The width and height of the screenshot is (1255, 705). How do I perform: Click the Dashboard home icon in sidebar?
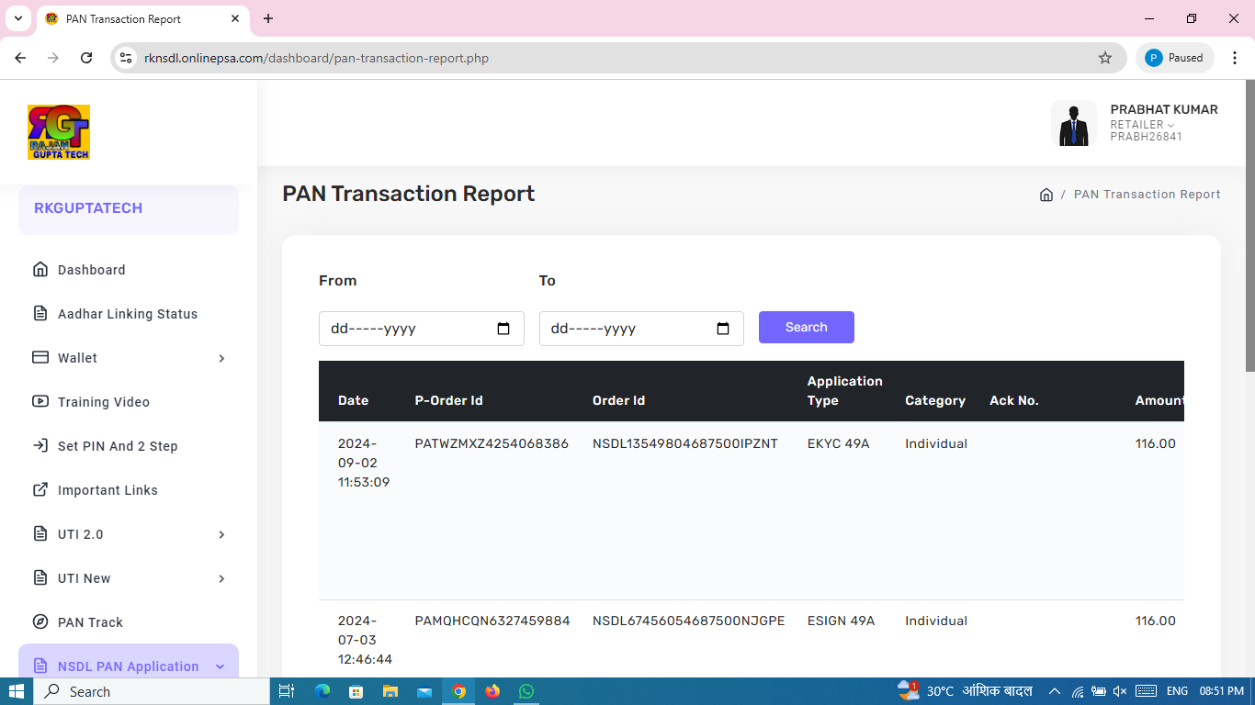40,270
